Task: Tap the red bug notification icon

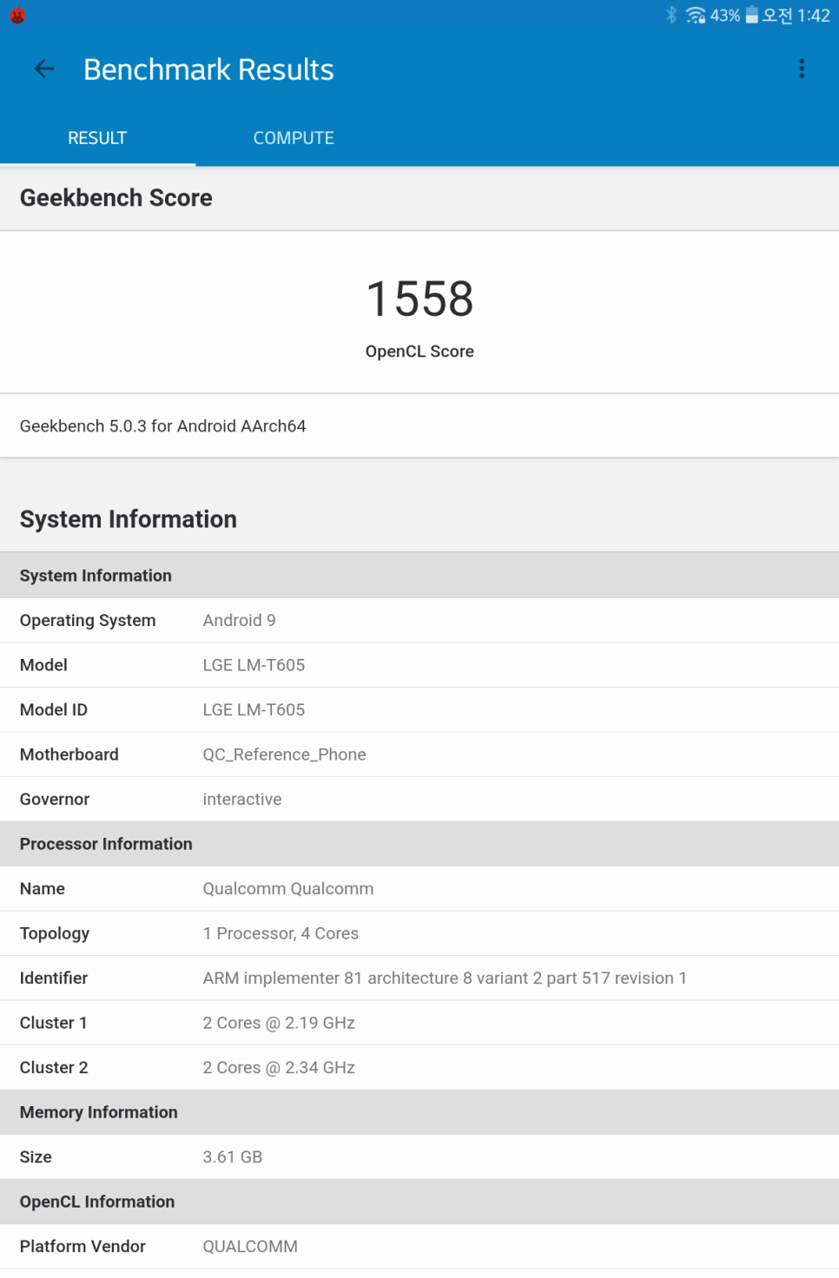Action: 17,15
